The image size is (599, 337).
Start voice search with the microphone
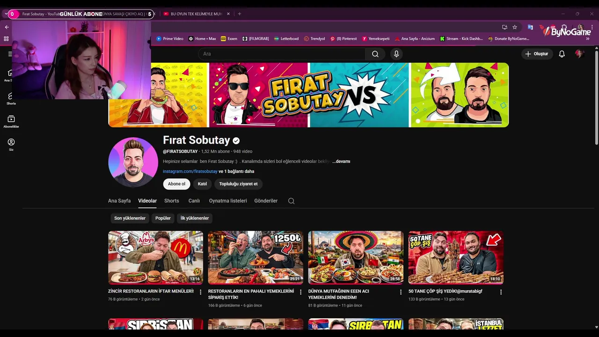396,54
